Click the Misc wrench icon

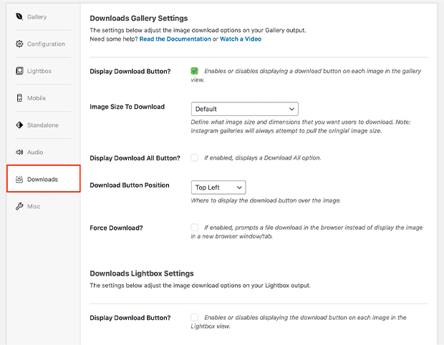point(19,206)
